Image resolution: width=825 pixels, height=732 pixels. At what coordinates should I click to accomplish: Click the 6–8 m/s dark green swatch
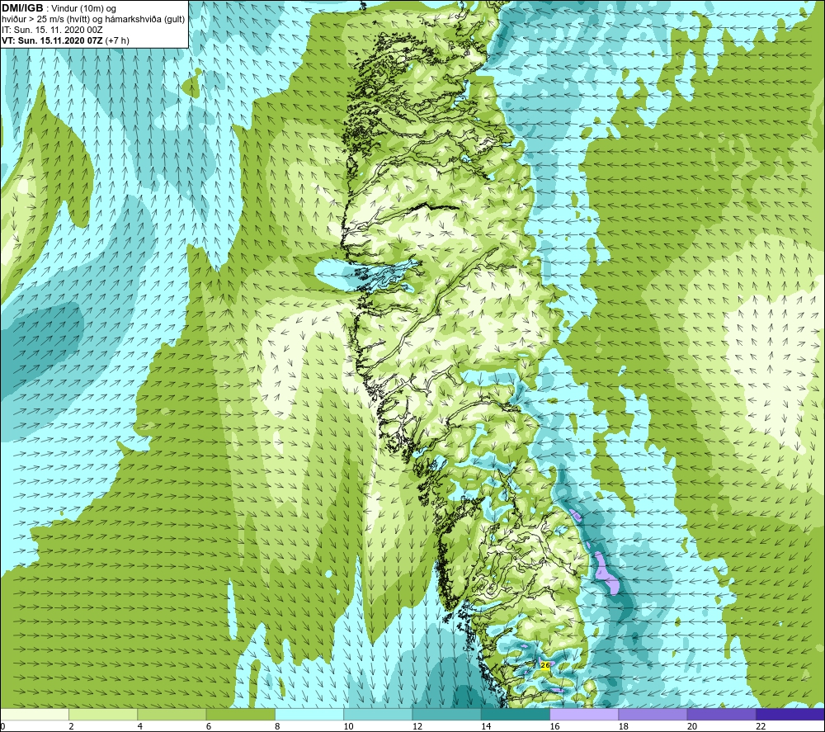click(241, 714)
